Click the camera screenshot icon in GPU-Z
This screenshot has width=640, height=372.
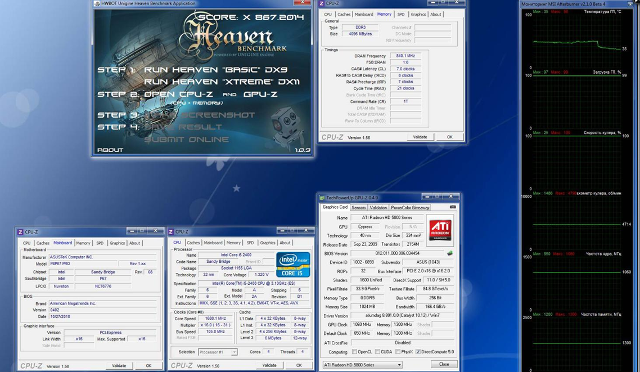pyautogui.click(x=453, y=207)
